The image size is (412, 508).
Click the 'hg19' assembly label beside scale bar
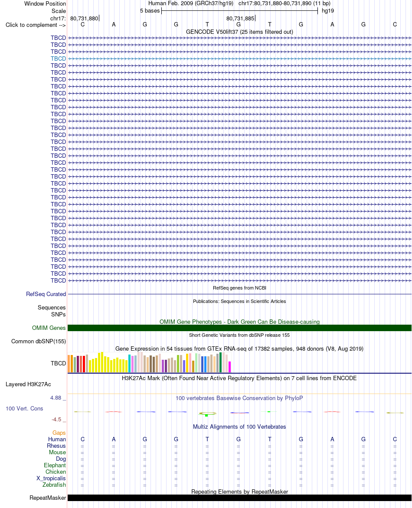pos(328,11)
